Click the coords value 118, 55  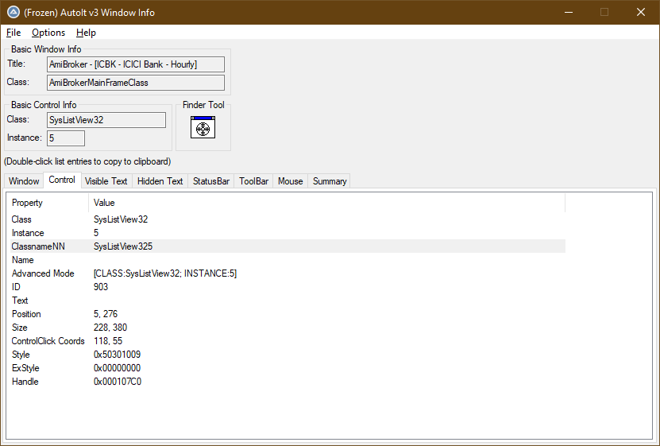pos(108,341)
